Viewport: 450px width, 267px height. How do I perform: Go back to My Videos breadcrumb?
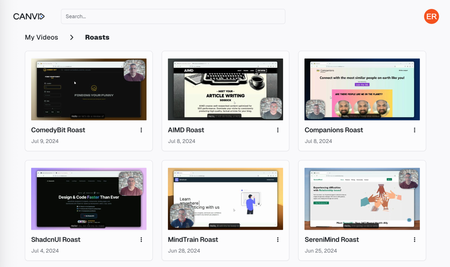[42, 37]
